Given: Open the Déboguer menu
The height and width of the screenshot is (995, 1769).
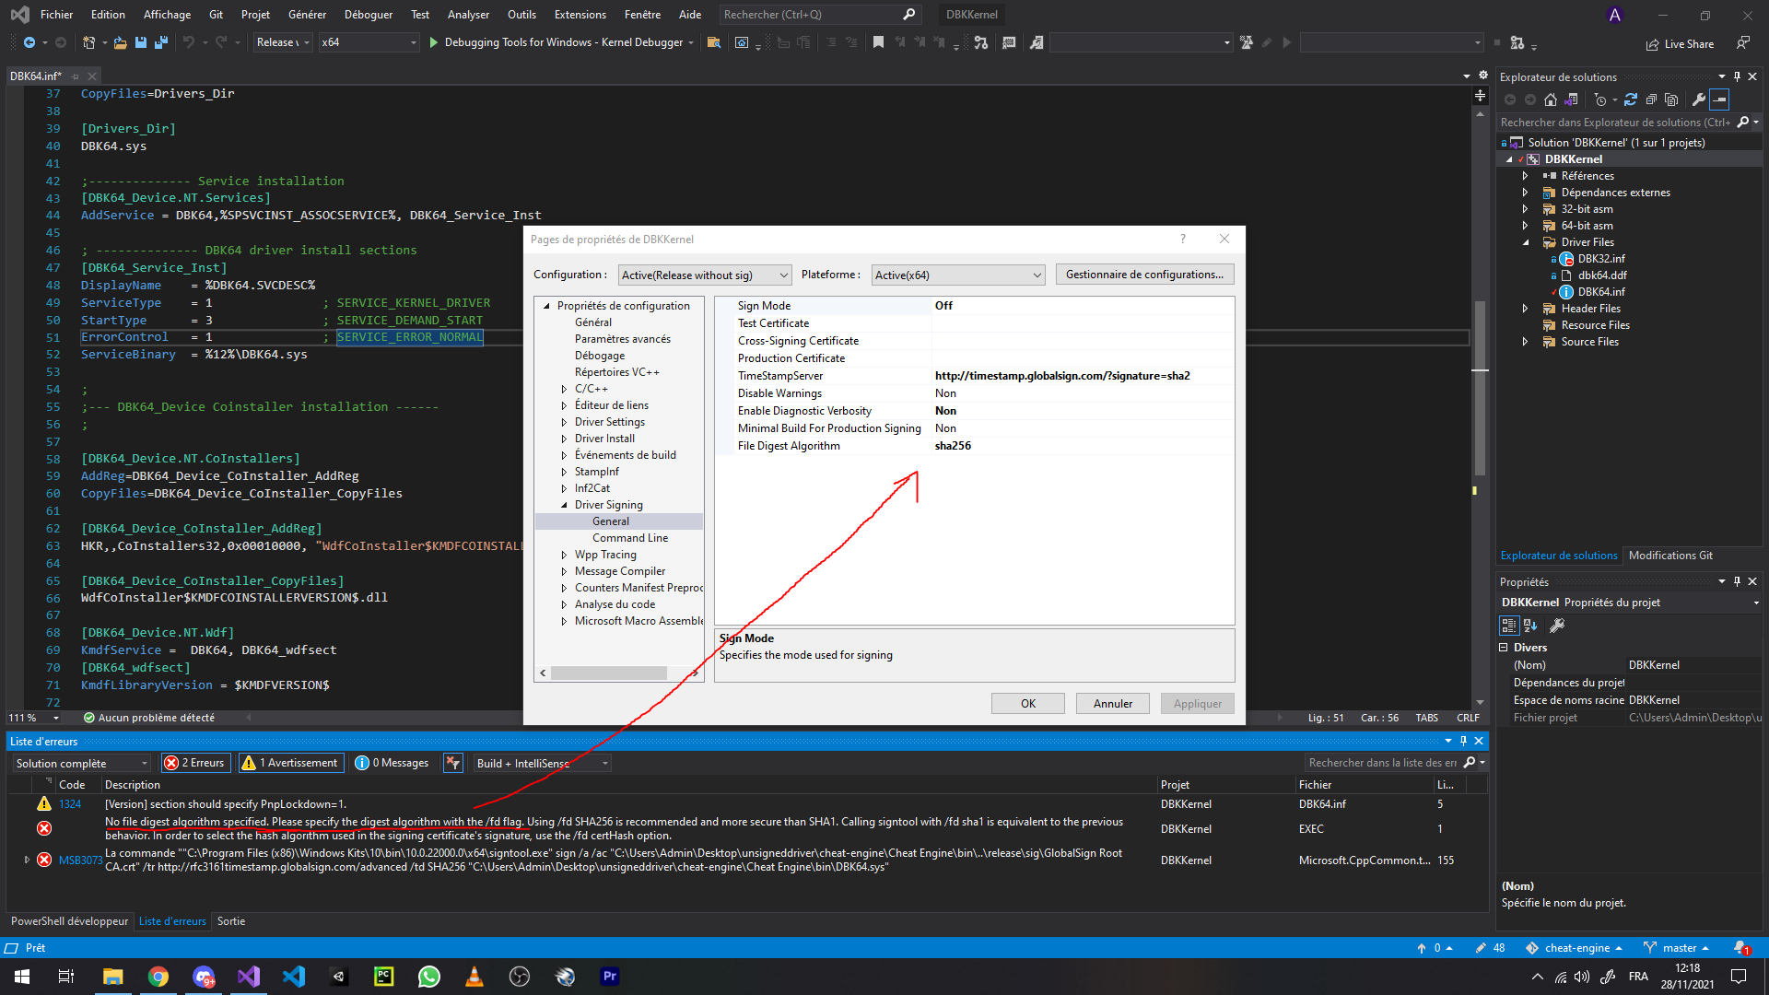Looking at the screenshot, I should (x=368, y=14).
